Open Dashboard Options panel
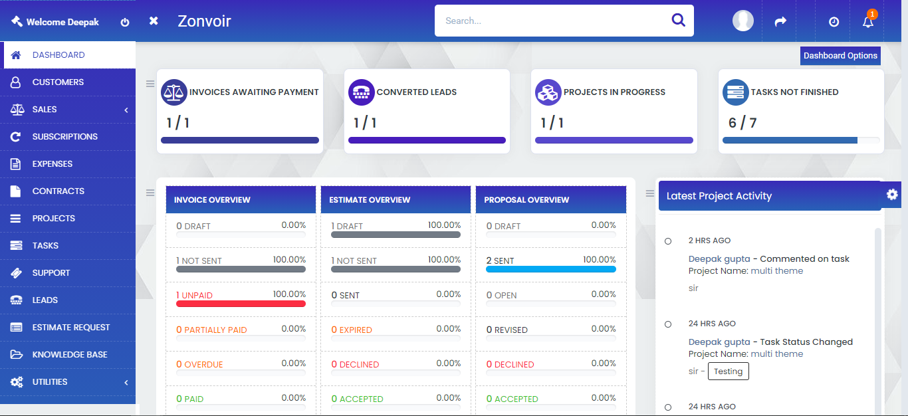Viewport: 908px width, 416px height. point(840,56)
